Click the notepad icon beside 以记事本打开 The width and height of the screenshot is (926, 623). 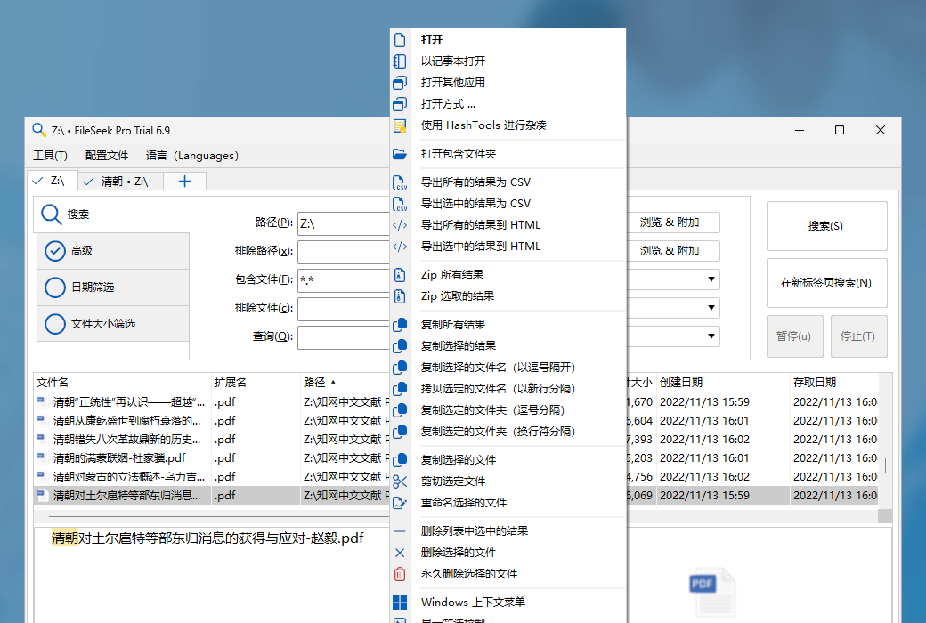tap(400, 61)
